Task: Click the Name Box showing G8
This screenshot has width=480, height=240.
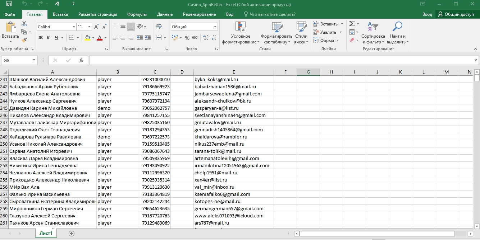Action: click(17, 60)
